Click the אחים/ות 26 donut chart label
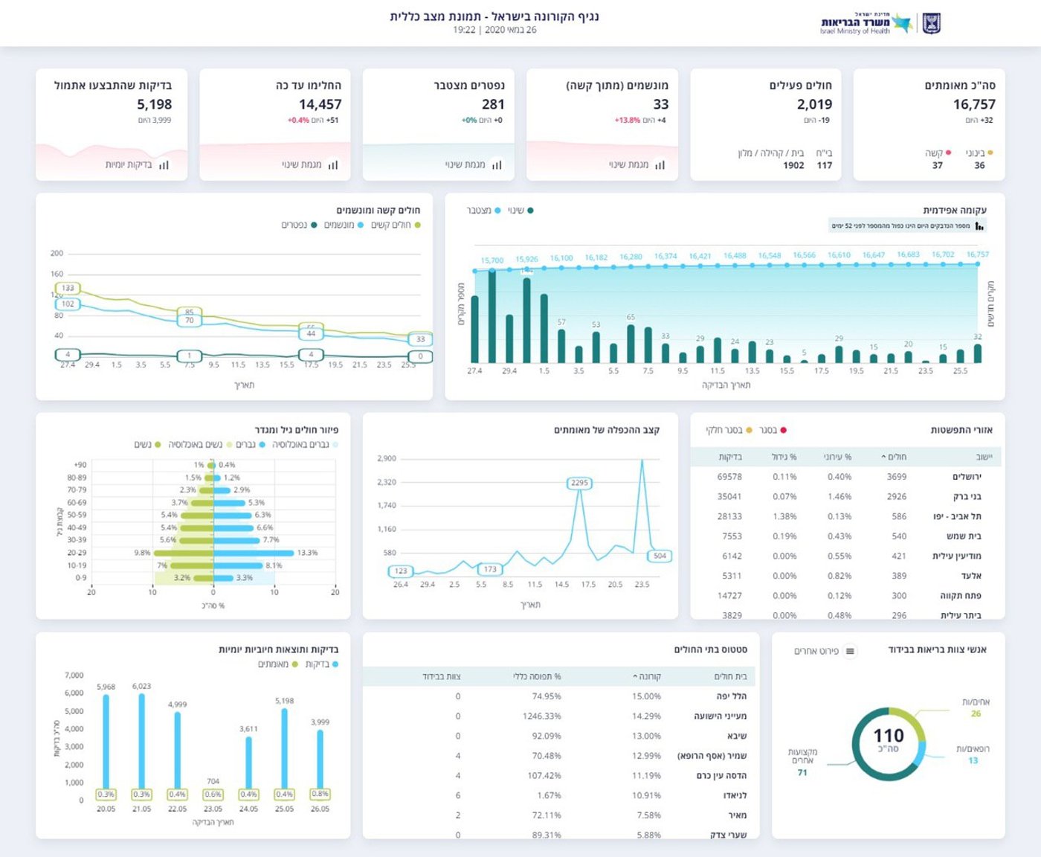 pyautogui.click(x=976, y=708)
